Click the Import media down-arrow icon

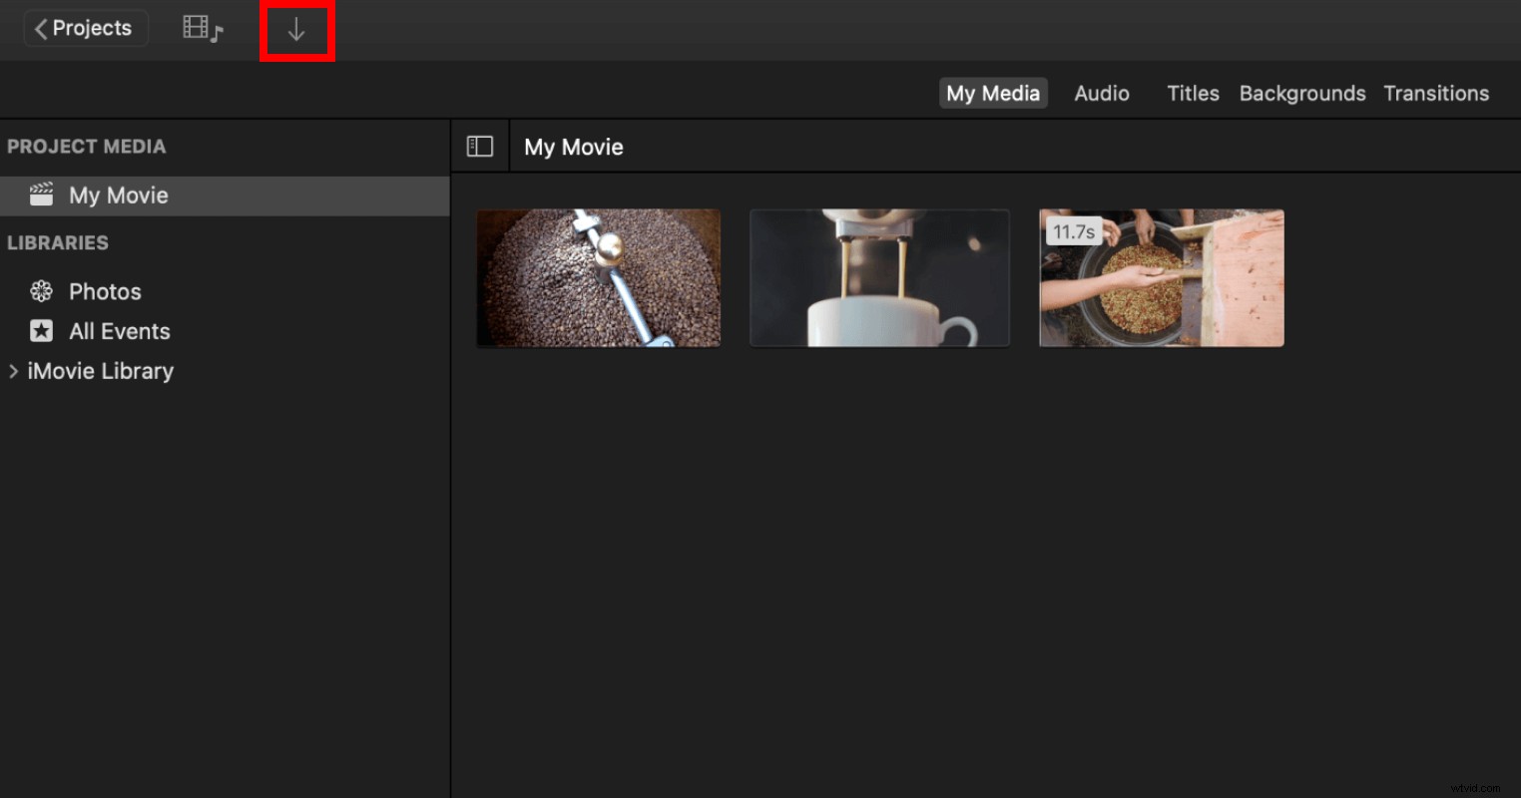tap(296, 29)
